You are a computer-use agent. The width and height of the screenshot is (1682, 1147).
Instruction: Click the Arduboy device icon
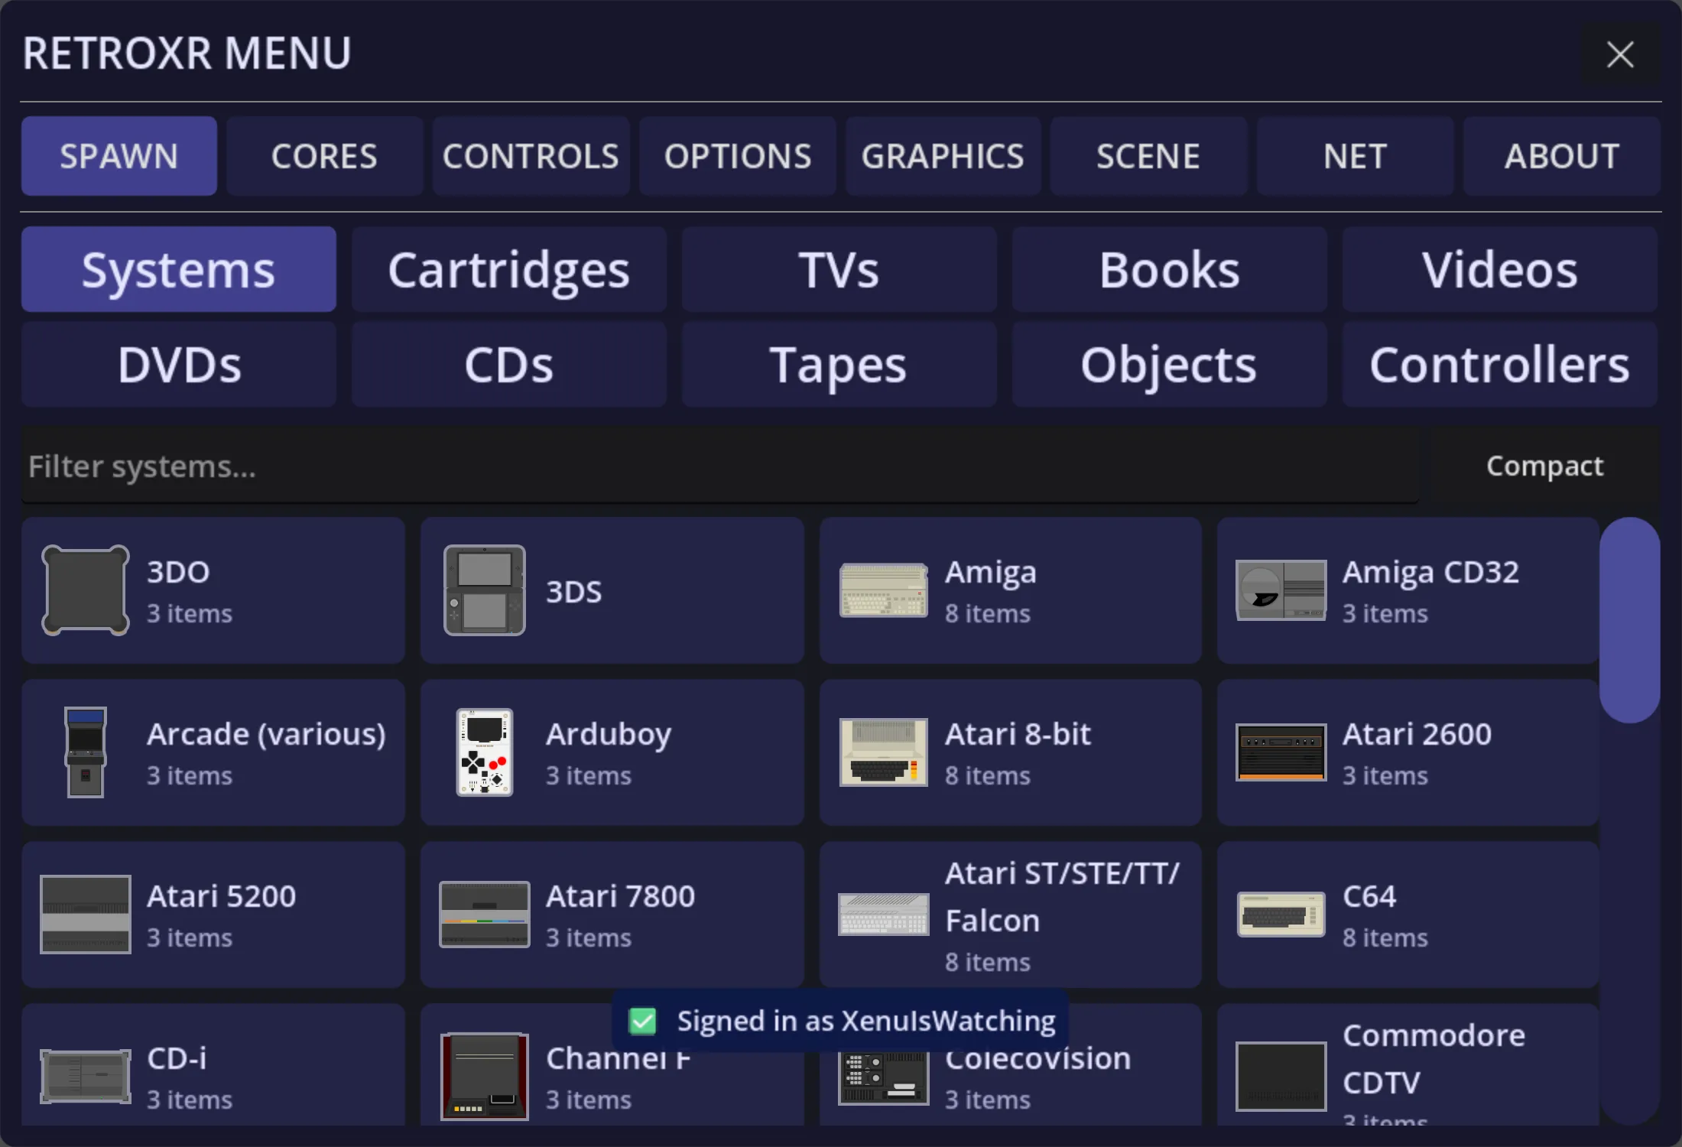click(x=484, y=752)
